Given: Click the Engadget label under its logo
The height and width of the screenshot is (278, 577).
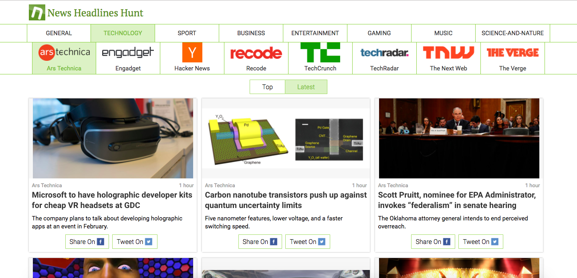Looking at the screenshot, I should 128,68.
